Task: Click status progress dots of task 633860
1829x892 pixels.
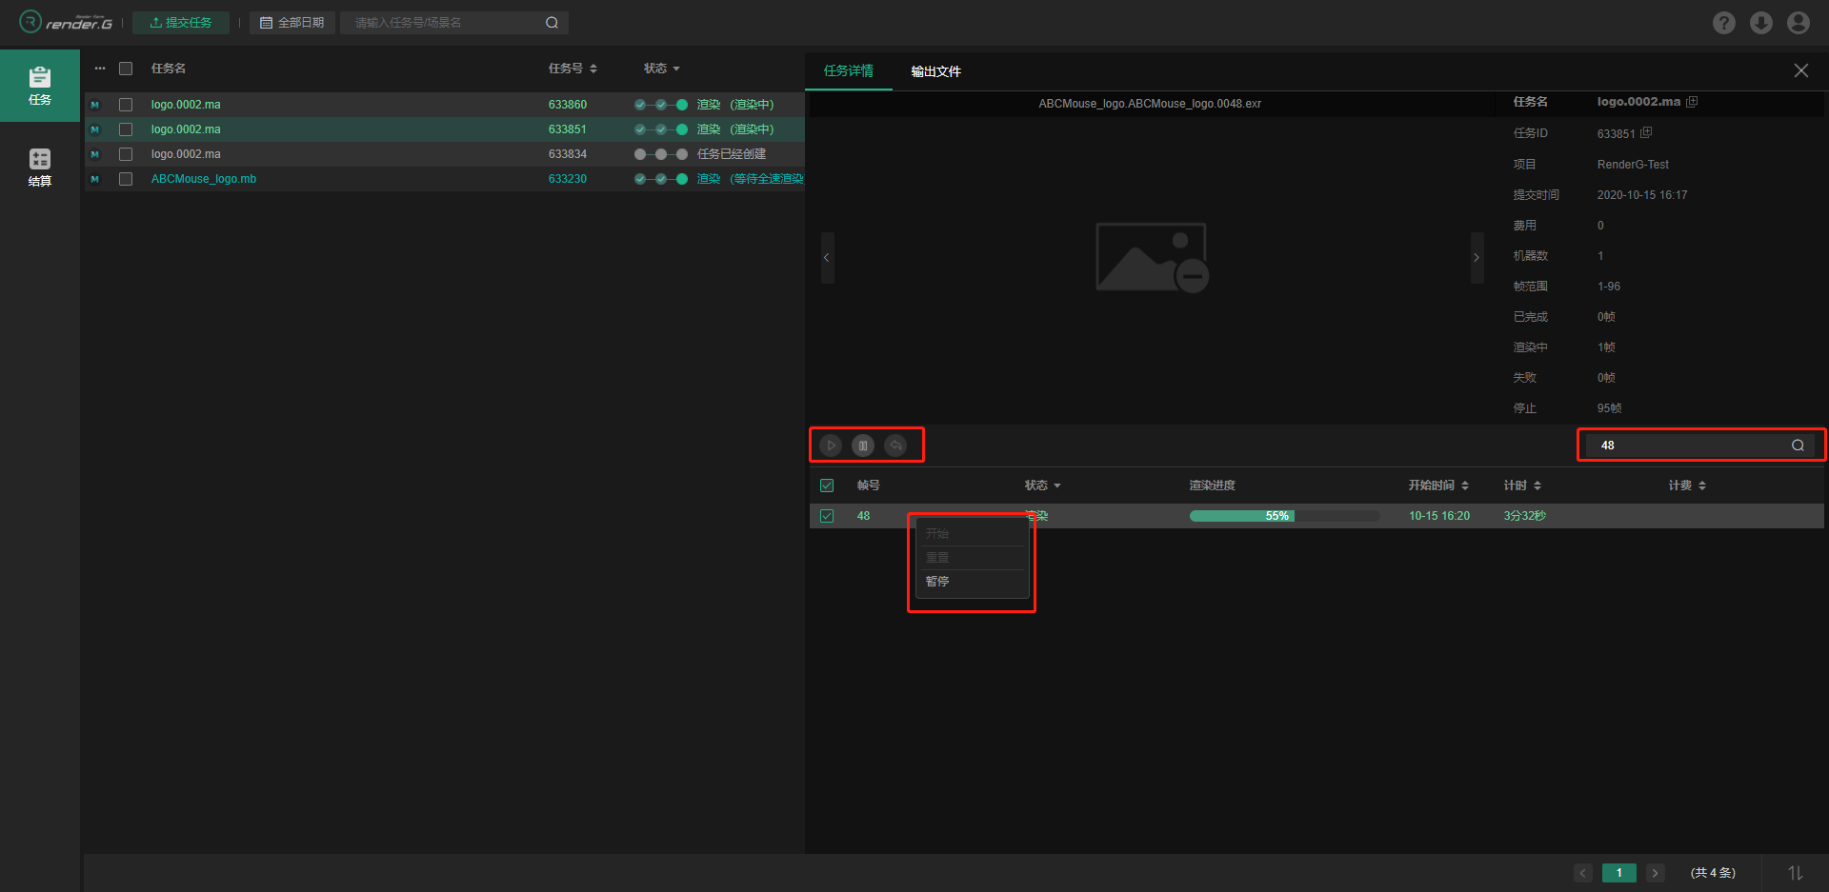Action: pyautogui.click(x=661, y=105)
